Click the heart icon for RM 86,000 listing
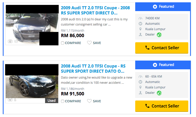Viewport: 196px width, 117px height. 89,43
